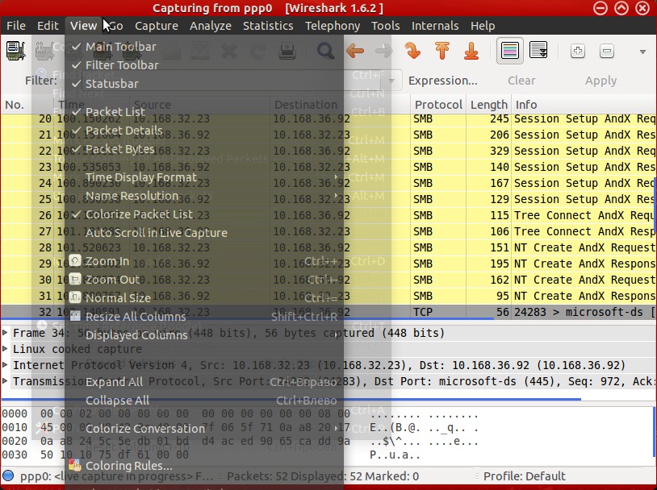Screen dimensions: 657x490
Task: Go back in packet history arrow
Action: [x=355, y=51]
